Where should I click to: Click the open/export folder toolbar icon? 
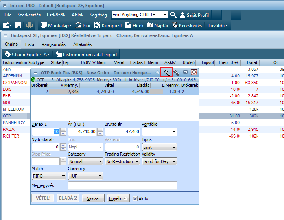tap(7, 25)
